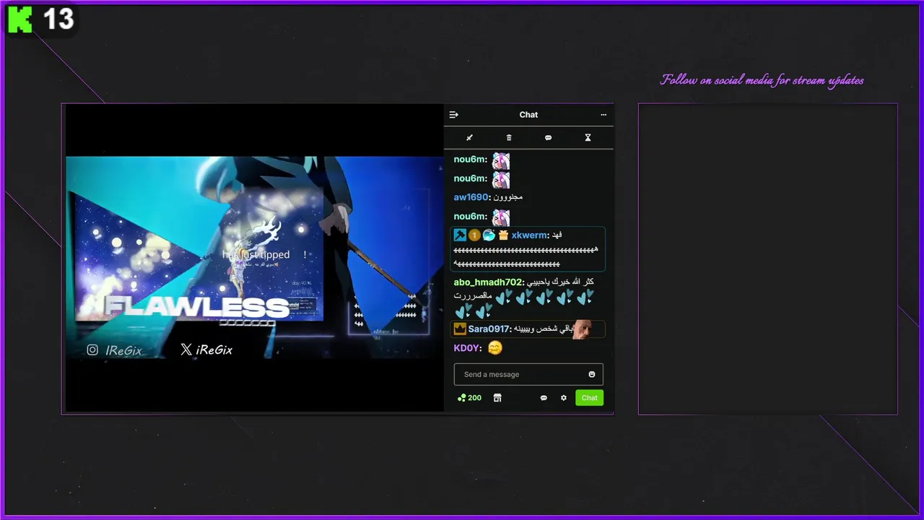Click username abo_hmadh702 in chat
The image size is (924, 520).
pos(489,282)
